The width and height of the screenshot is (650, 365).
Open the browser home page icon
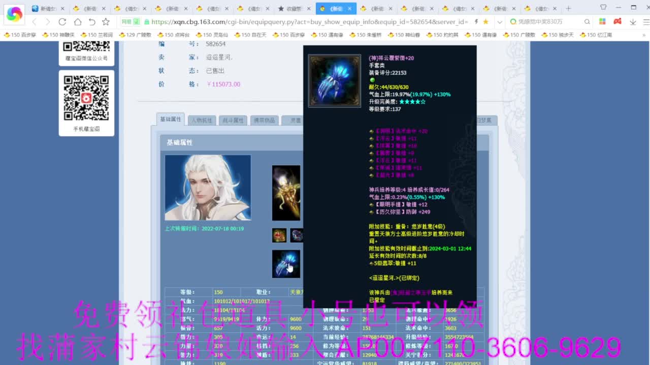click(x=77, y=22)
